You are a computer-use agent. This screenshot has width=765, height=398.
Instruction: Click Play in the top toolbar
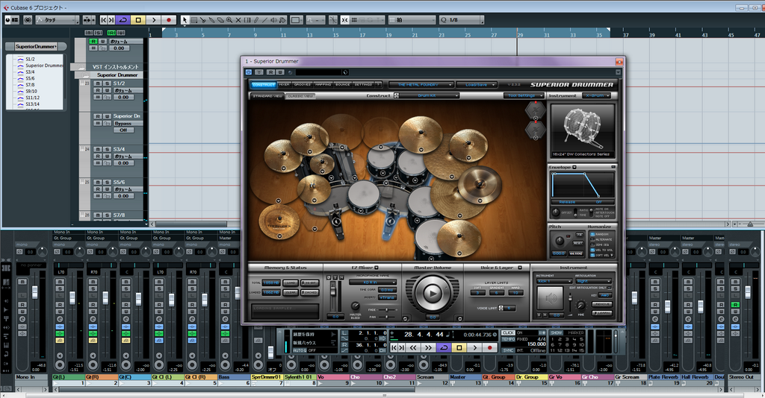tap(154, 20)
